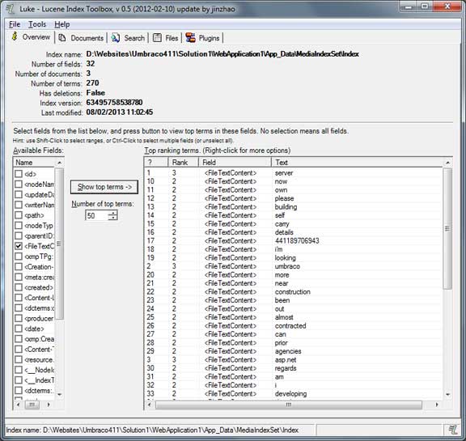Click the Plugins tab icon

click(x=190, y=38)
